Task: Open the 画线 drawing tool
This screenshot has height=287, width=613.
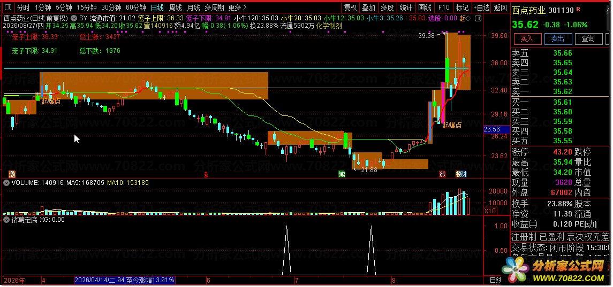Action: 425,7
